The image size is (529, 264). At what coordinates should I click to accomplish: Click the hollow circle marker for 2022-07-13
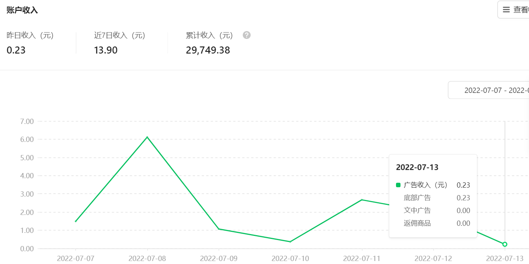(505, 244)
